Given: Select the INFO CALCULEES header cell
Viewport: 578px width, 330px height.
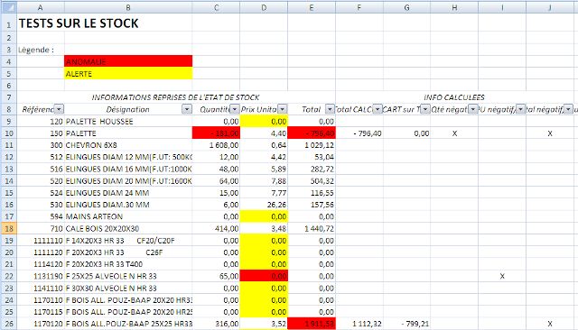Looking at the screenshot, I should pos(453,97).
